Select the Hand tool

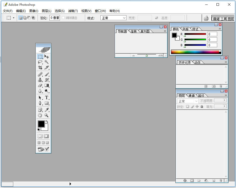pos(40,115)
